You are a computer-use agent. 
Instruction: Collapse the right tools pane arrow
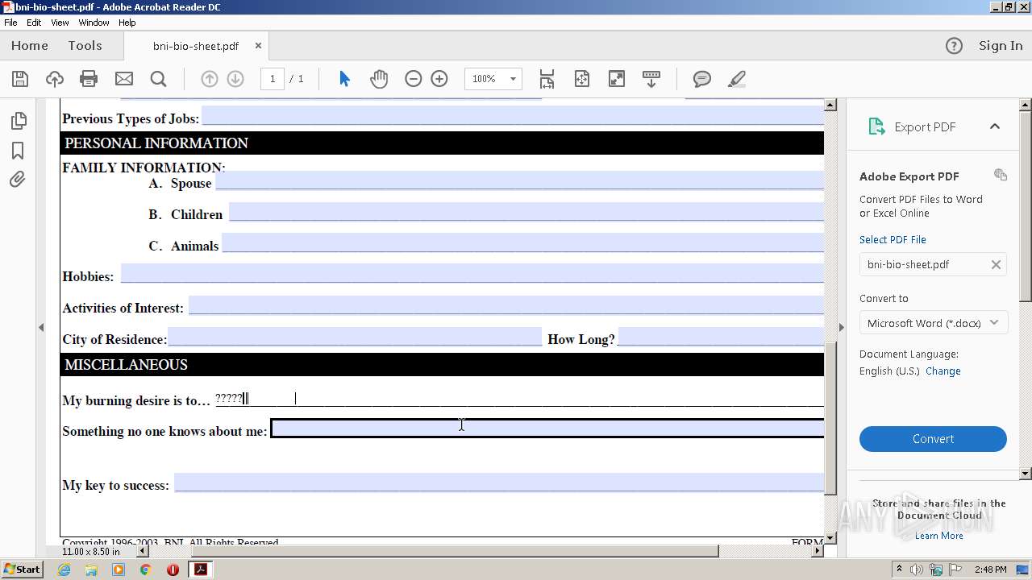click(x=841, y=327)
